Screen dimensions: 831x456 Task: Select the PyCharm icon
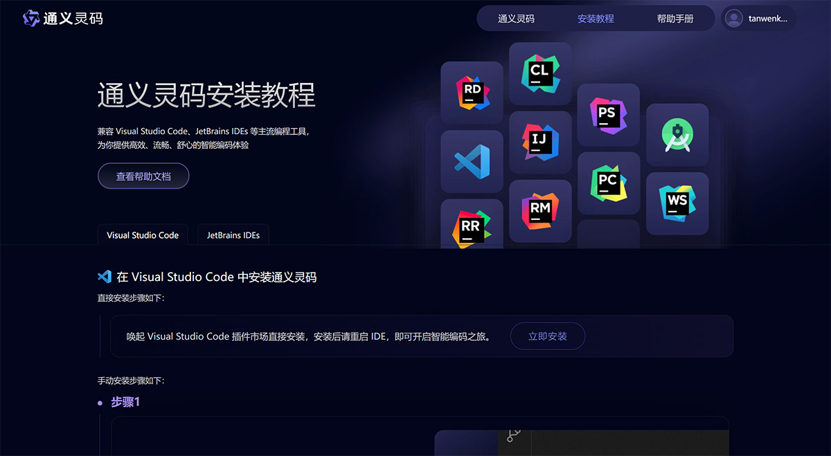click(608, 183)
